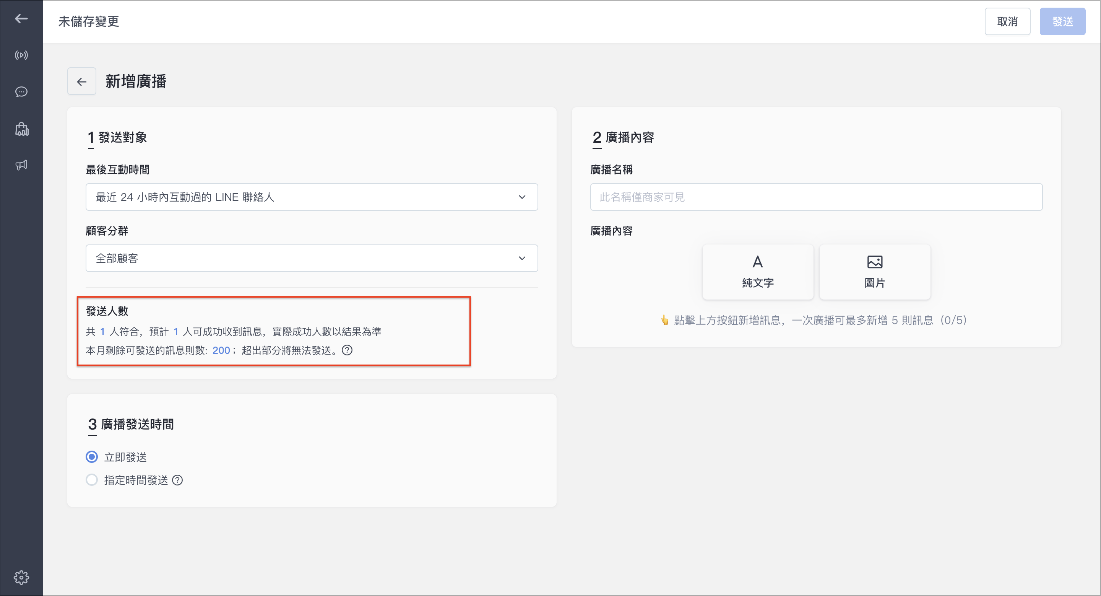Viewport: 1101px width, 596px height.
Task: Click the back arrow in the dark sidebar
Action: [21, 18]
